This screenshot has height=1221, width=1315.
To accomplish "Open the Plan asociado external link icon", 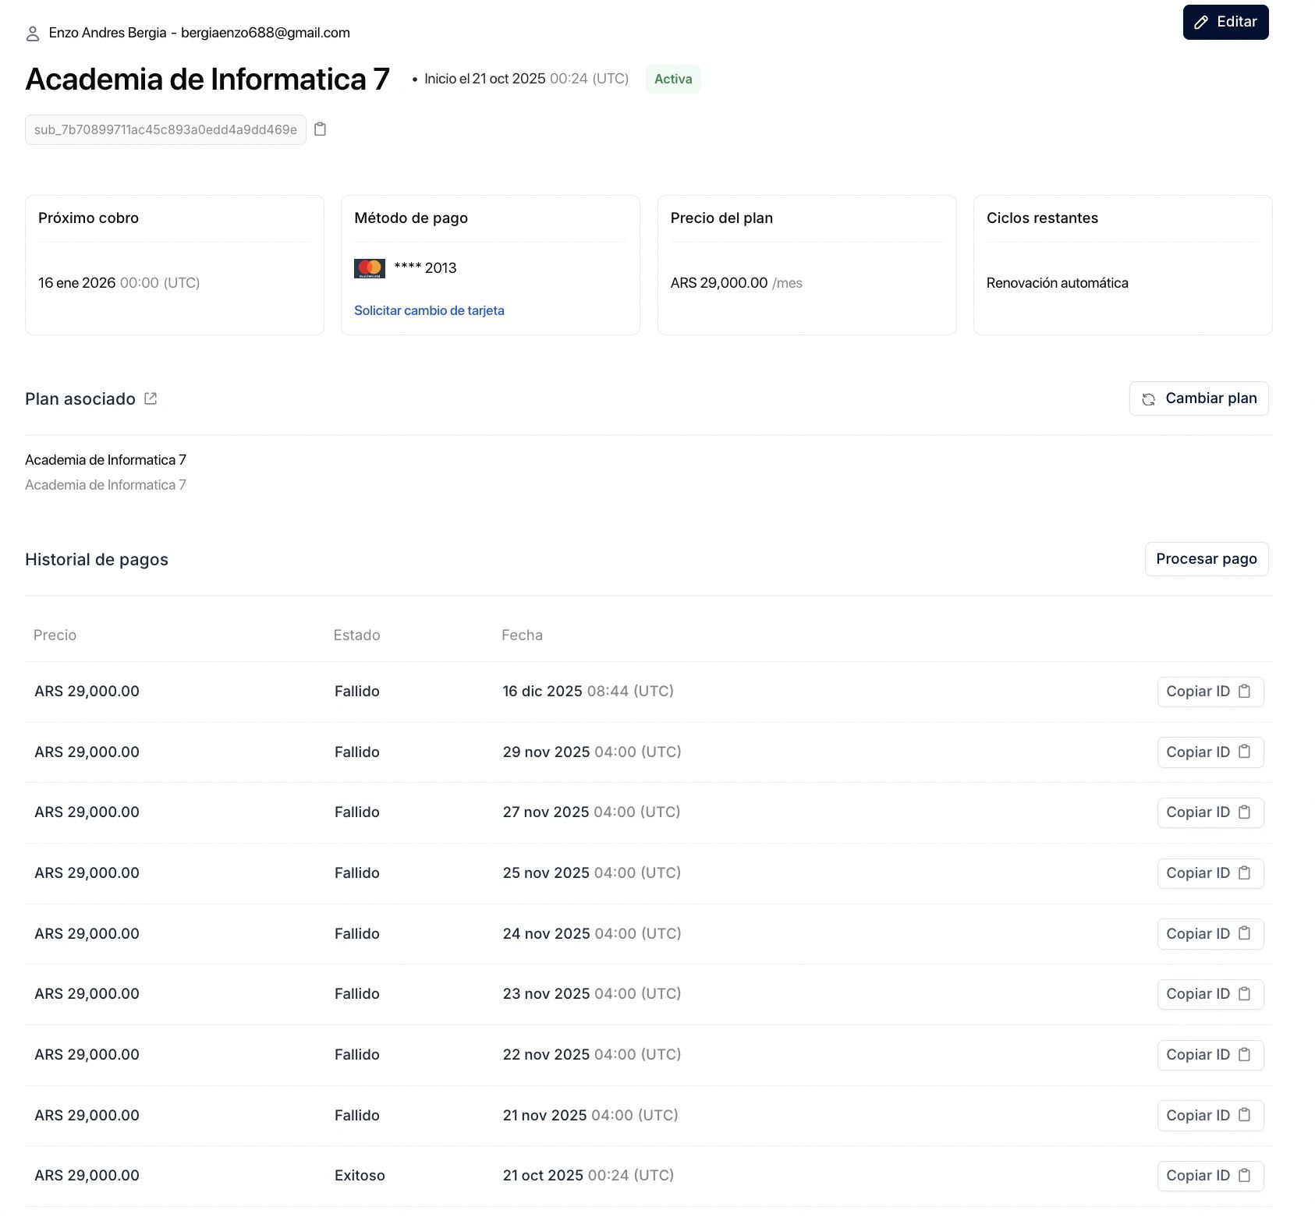I will click(151, 398).
